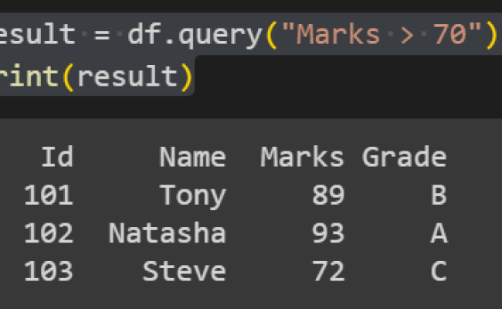The image size is (502, 309).
Task: Click the Marks column header in output
Action: coord(302,157)
